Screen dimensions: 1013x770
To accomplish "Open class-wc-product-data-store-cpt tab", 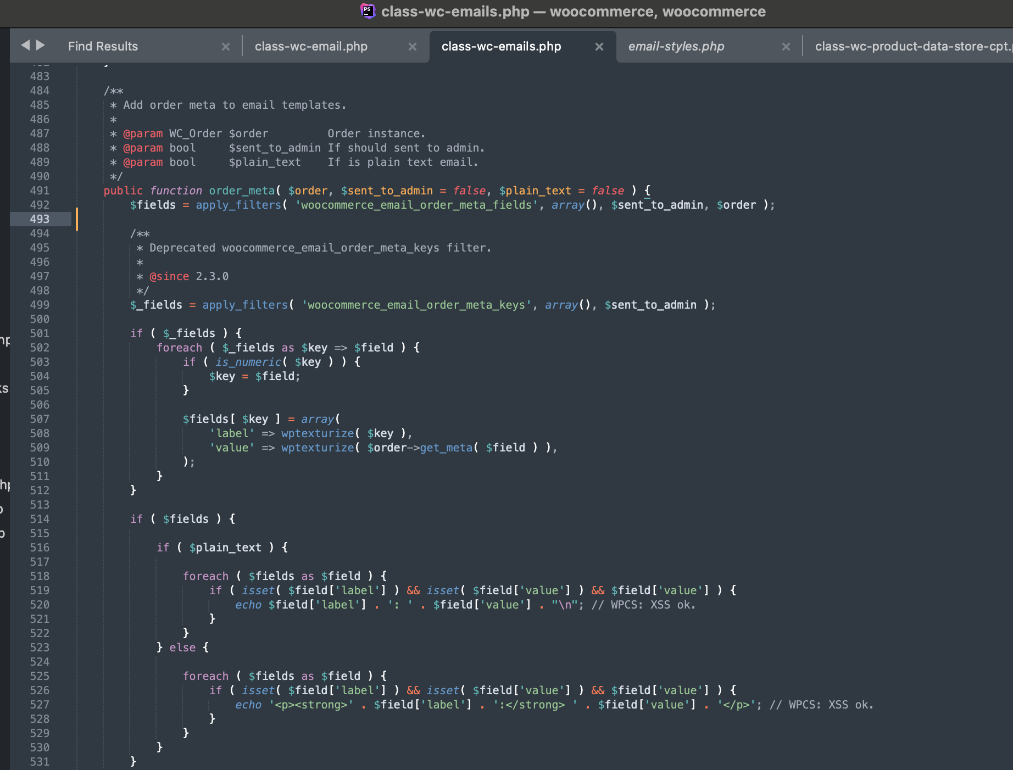I will pyautogui.click(x=913, y=46).
